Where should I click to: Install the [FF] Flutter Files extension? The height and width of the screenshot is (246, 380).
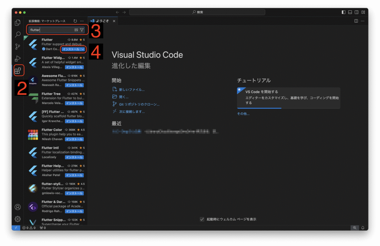click(74, 121)
